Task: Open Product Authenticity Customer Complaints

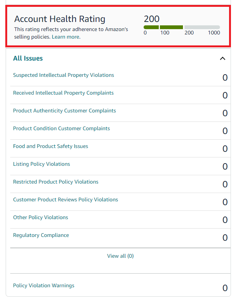Action: (x=64, y=111)
